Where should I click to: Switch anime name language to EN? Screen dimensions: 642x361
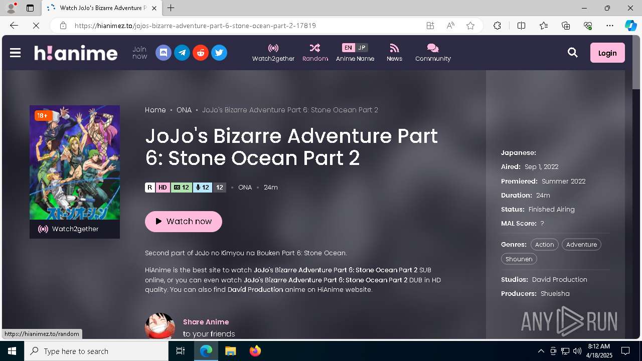coord(348,48)
